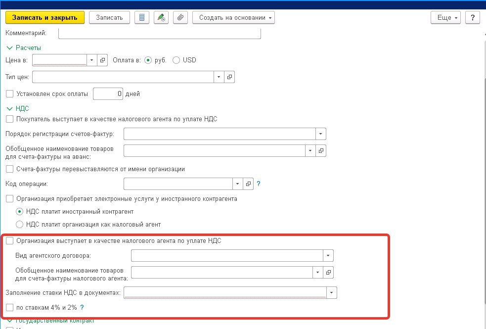
Task: Open dropdown for 'Обобщенное наименование товаров для счета-фактуры на аванс'
Action: pyautogui.click(x=310, y=151)
